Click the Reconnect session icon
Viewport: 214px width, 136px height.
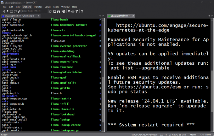(x=15, y=11)
